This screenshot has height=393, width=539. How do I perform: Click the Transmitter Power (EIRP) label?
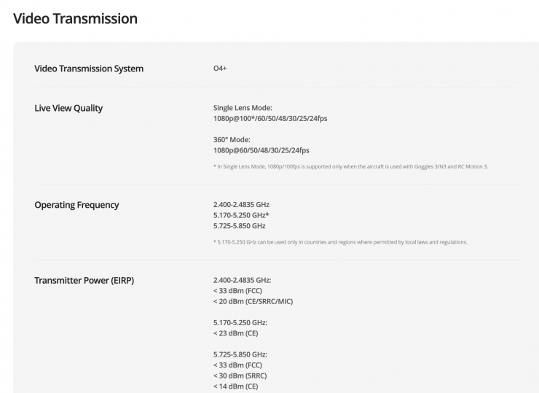pyautogui.click(x=84, y=280)
